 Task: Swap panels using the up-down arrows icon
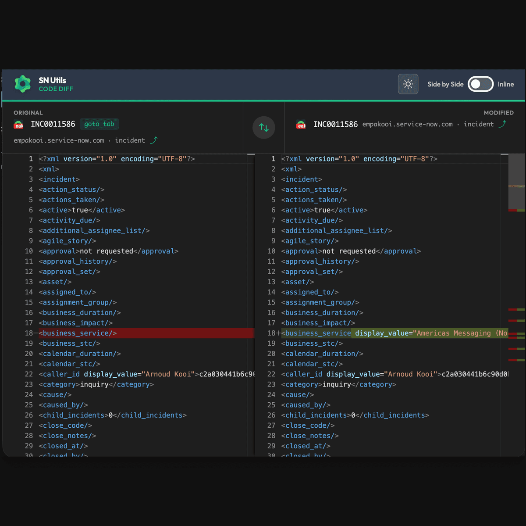click(263, 127)
